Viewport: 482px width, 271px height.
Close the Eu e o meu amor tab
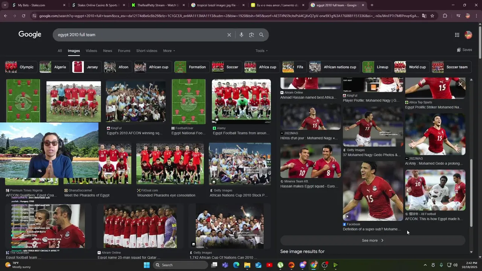tap(303, 5)
